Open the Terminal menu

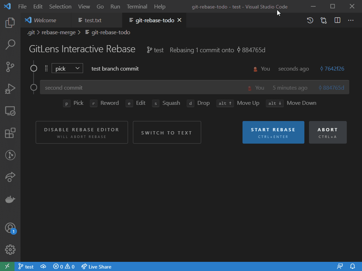137,6
